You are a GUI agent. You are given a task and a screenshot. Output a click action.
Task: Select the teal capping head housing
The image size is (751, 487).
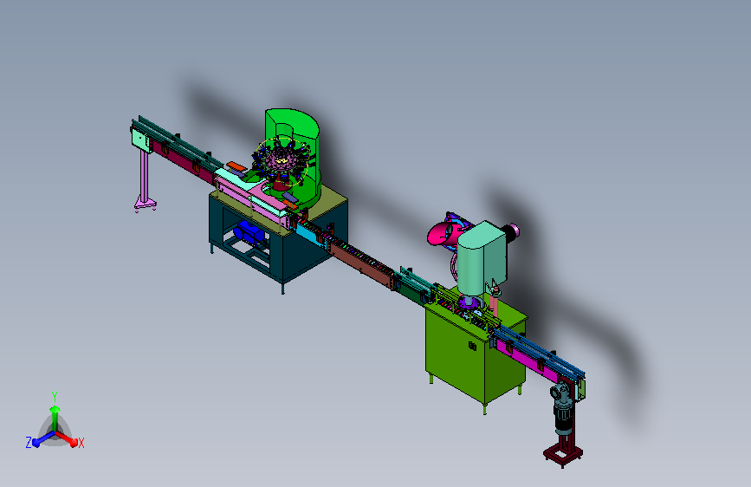click(x=482, y=259)
